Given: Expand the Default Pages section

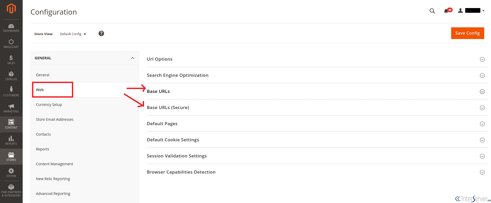Looking at the screenshot, I should [x=317, y=124].
